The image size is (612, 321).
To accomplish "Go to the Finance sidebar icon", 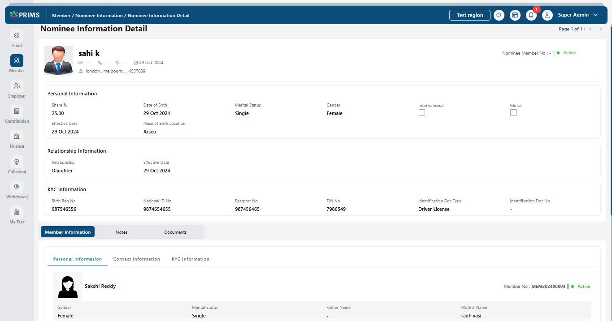I will [17, 137].
